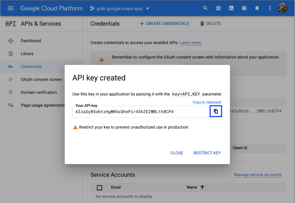The height and width of the screenshot is (203, 295).
Task: Click the API logo icon
Action: (11, 24)
